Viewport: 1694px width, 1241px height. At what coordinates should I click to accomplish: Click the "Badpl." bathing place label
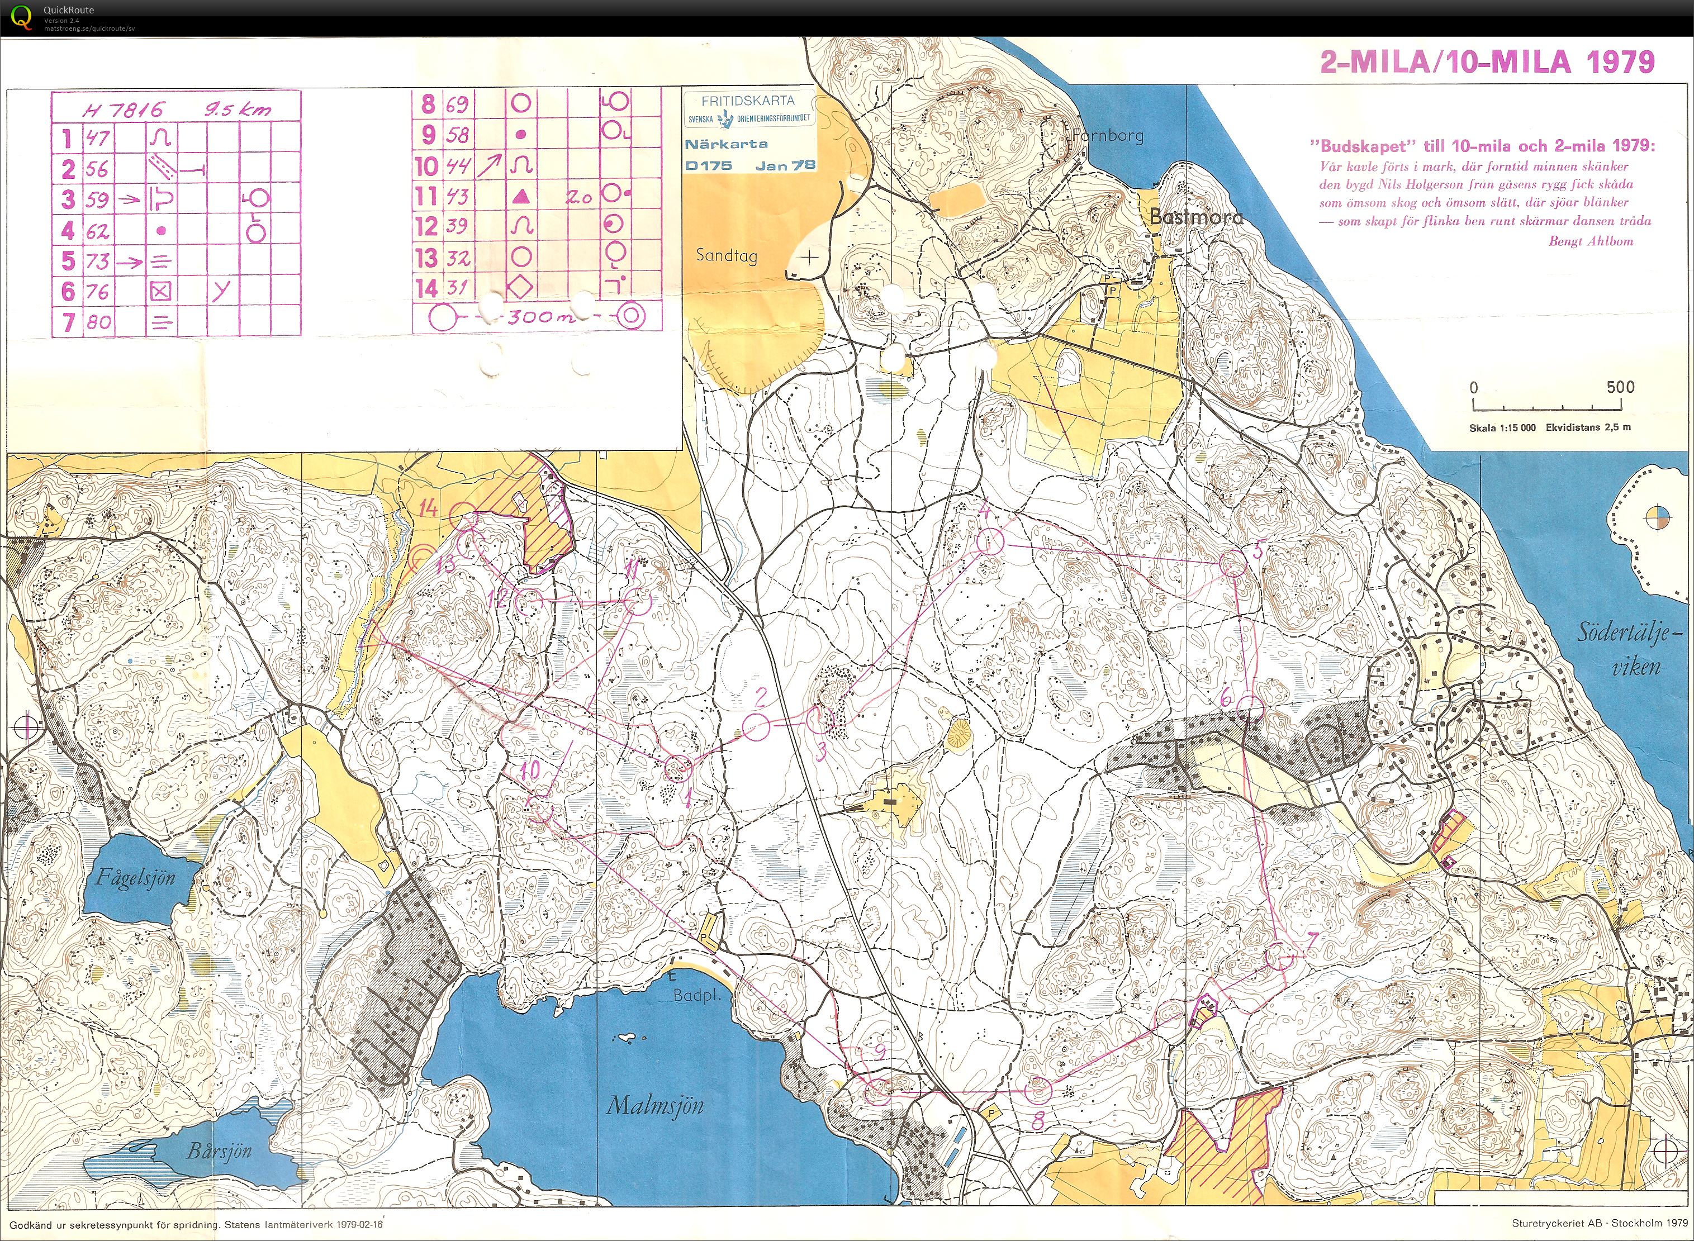(x=696, y=996)
